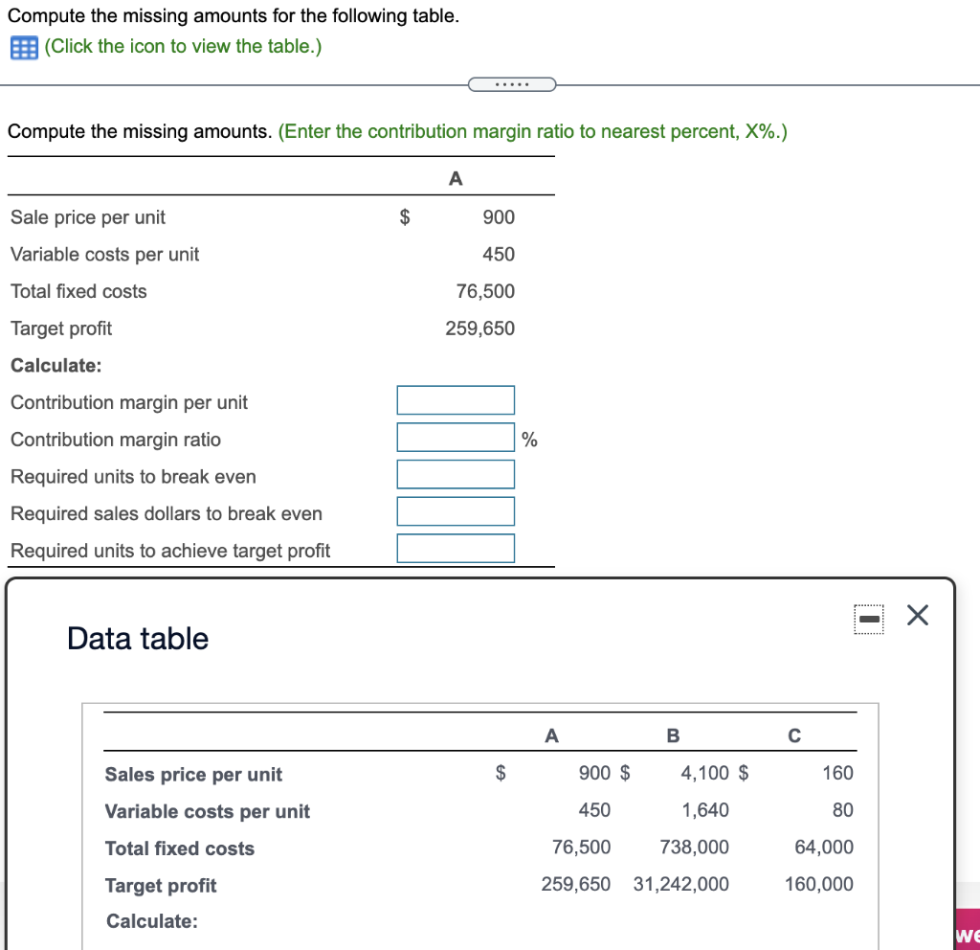
Task: Select the 738,000 total fixed costs cell
Action: coord(694,848)
